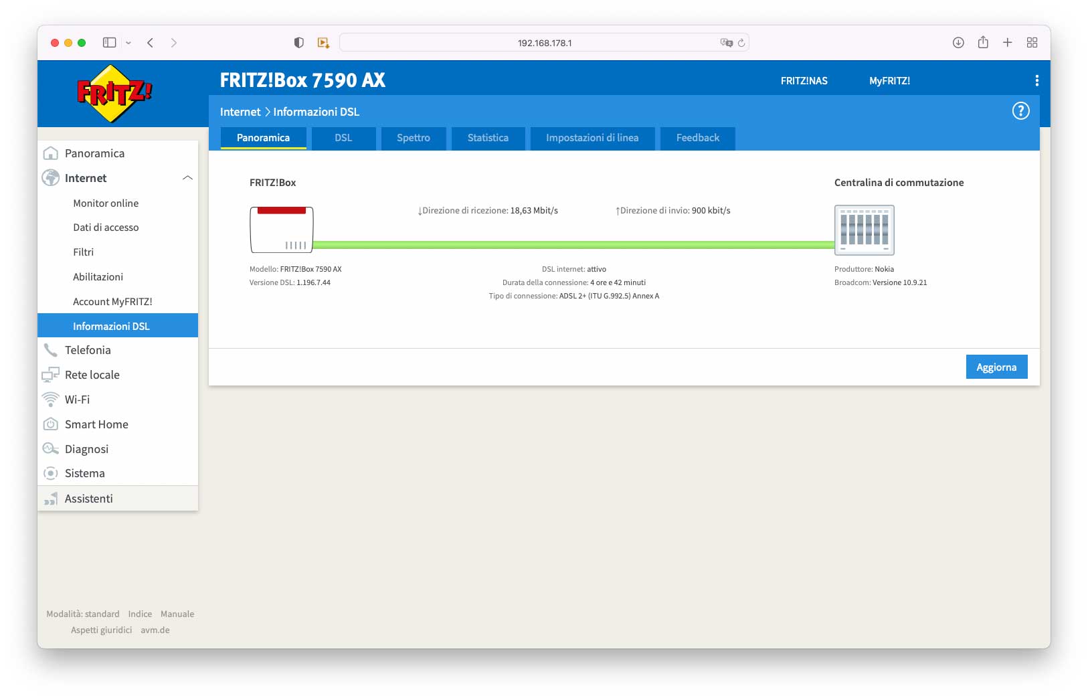1088x698 pixels.
Task: Click the connection type ADSL 2+ text
Action: pyautogui.click(x=574, y=296)
